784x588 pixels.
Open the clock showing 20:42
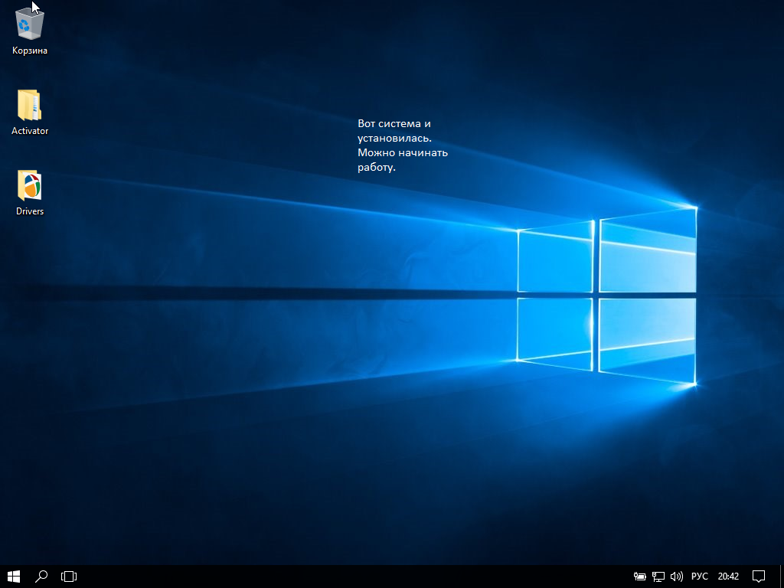click(x=728, y=577)
